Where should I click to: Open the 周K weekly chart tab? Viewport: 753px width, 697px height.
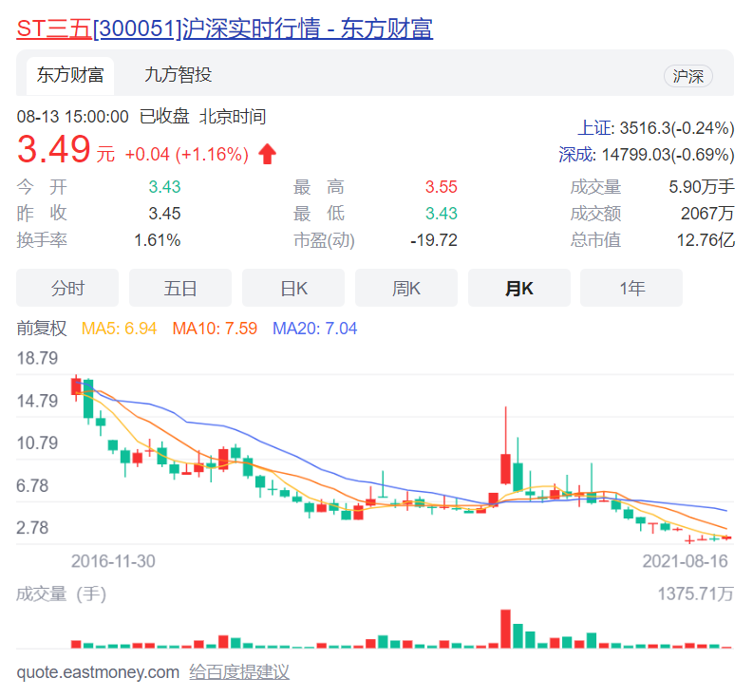[x=406, y=289]
